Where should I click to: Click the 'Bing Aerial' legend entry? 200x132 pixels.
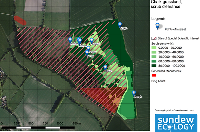click(x=158, y=81)
